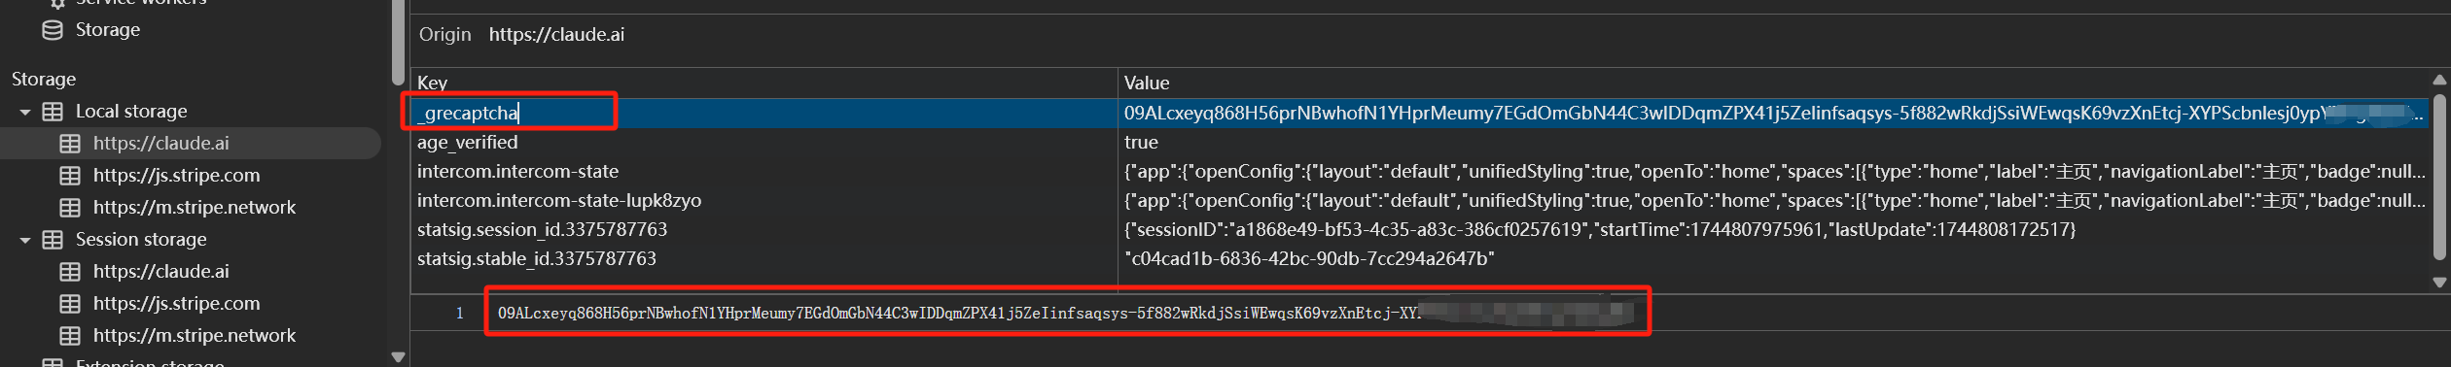Click the Local storage table icon
The image size is (2451, 367).
[x=53, y=112]
